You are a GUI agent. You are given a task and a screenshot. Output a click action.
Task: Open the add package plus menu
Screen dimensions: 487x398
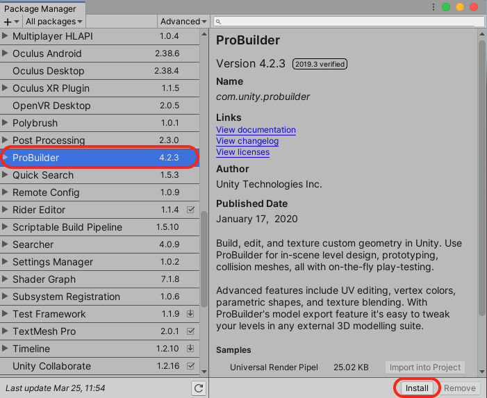click(x=11, y=22)
